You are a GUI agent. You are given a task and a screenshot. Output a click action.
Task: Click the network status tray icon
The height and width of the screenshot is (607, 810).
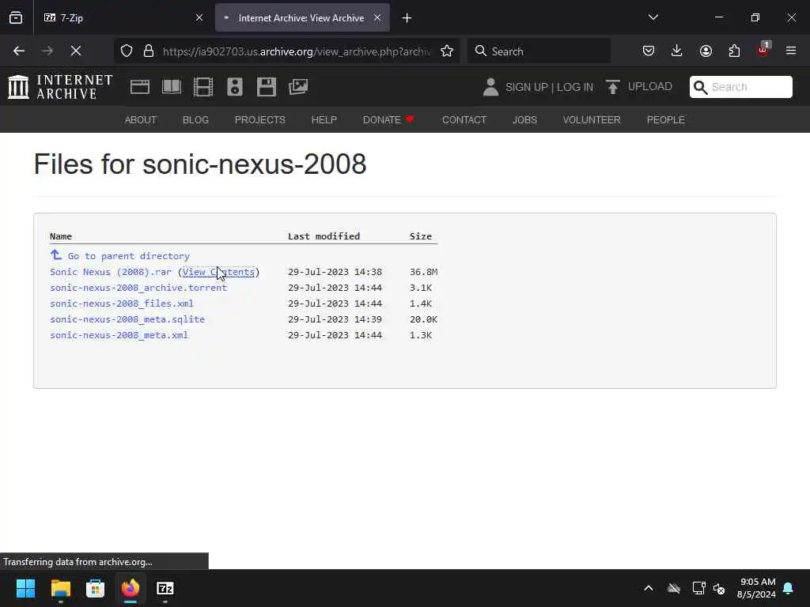[698, 588]
